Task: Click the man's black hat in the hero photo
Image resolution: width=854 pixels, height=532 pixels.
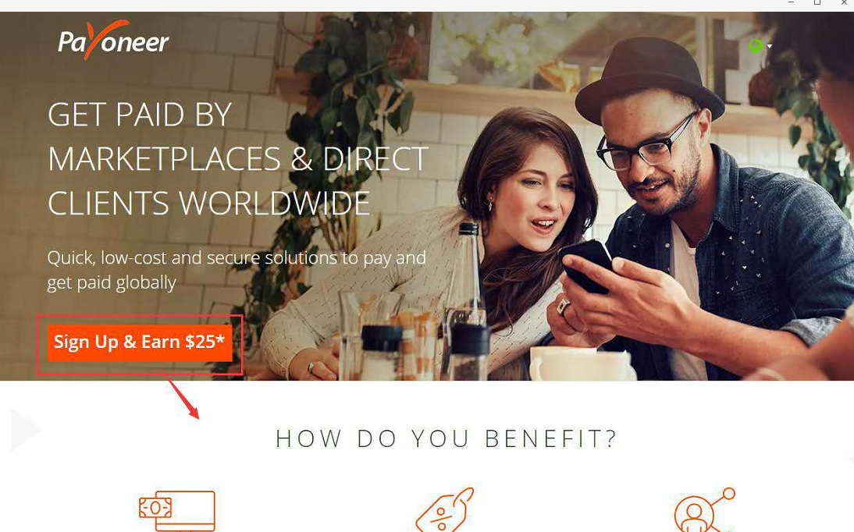Action: pos(649,77)
